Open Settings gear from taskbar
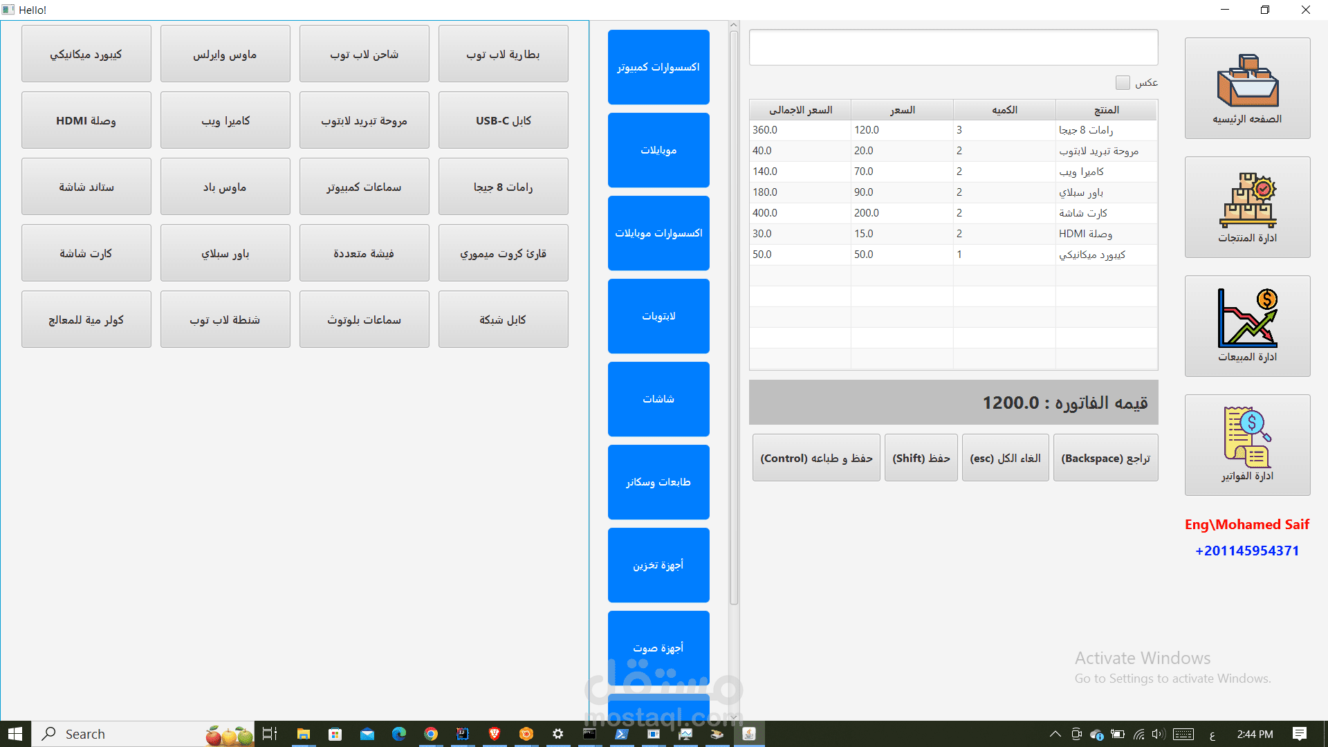 click(558, 734)
